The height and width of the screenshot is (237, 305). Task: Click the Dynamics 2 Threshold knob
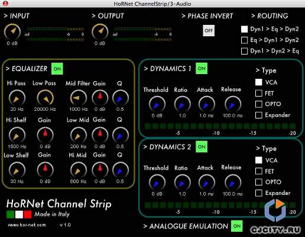[157, 183]
